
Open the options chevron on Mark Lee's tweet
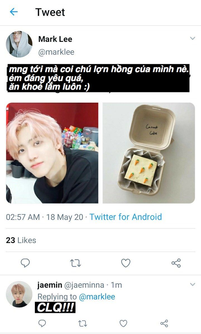coord(192,38)
